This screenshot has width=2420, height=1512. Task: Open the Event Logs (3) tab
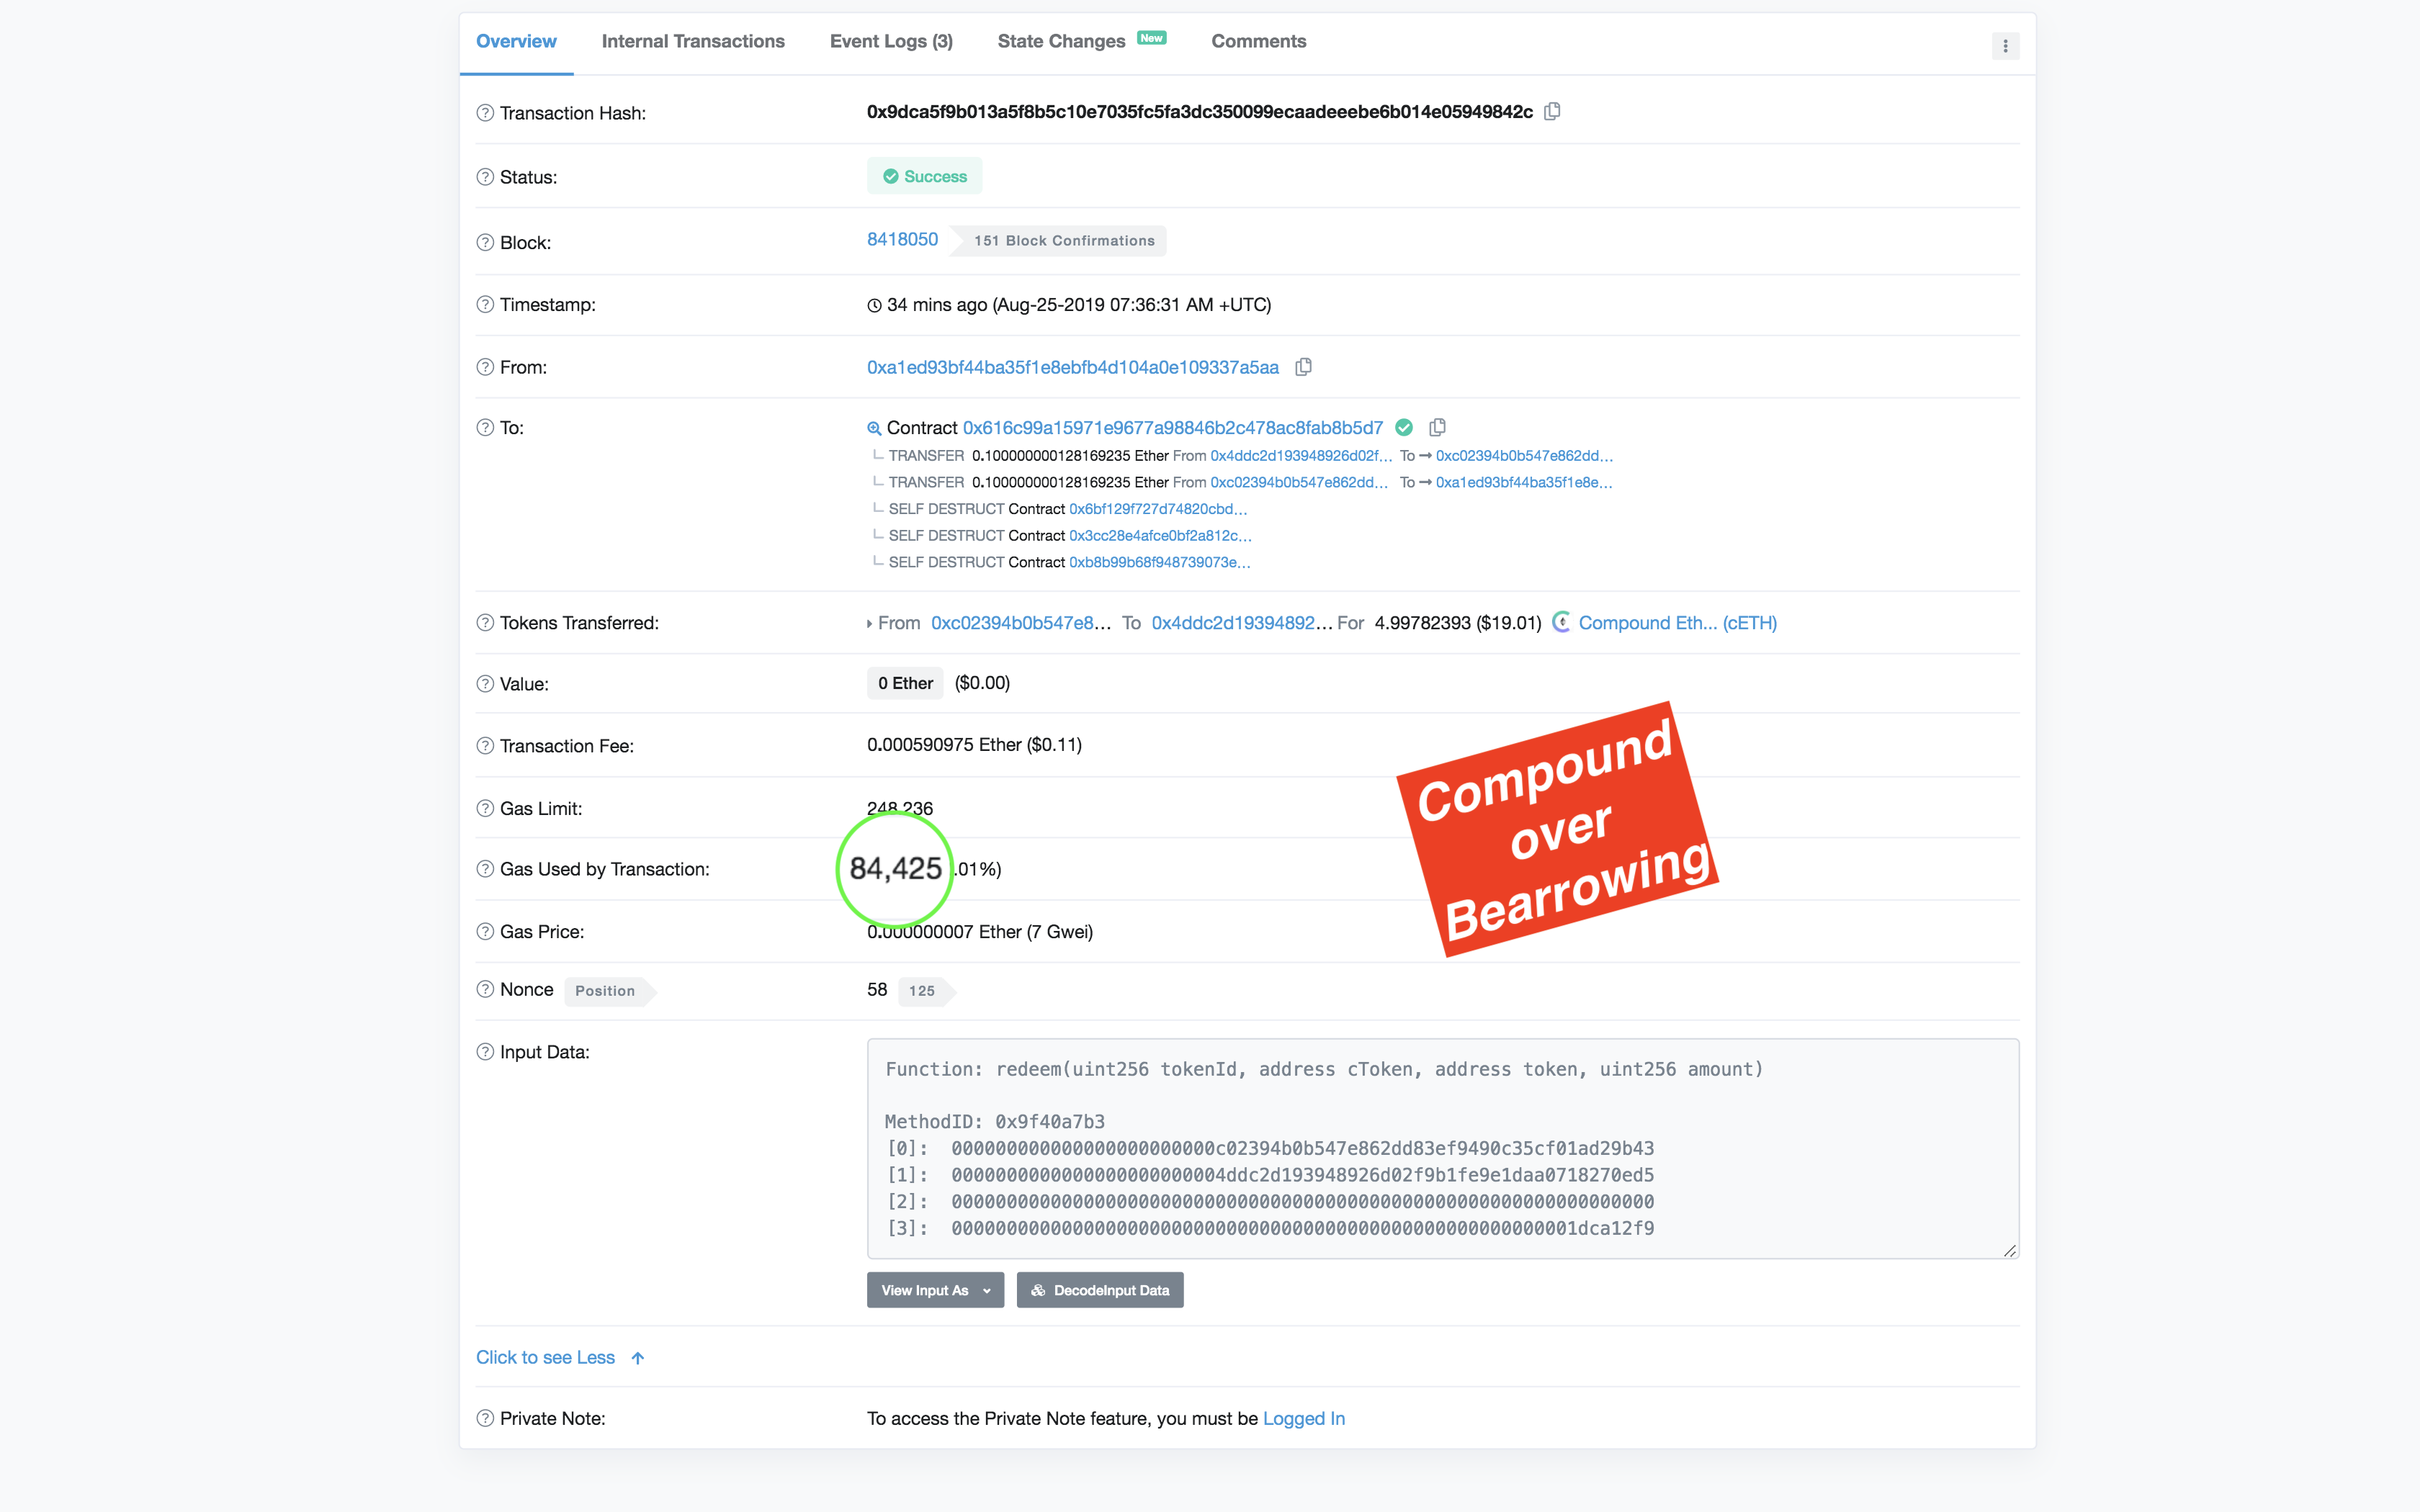[891, 41]
